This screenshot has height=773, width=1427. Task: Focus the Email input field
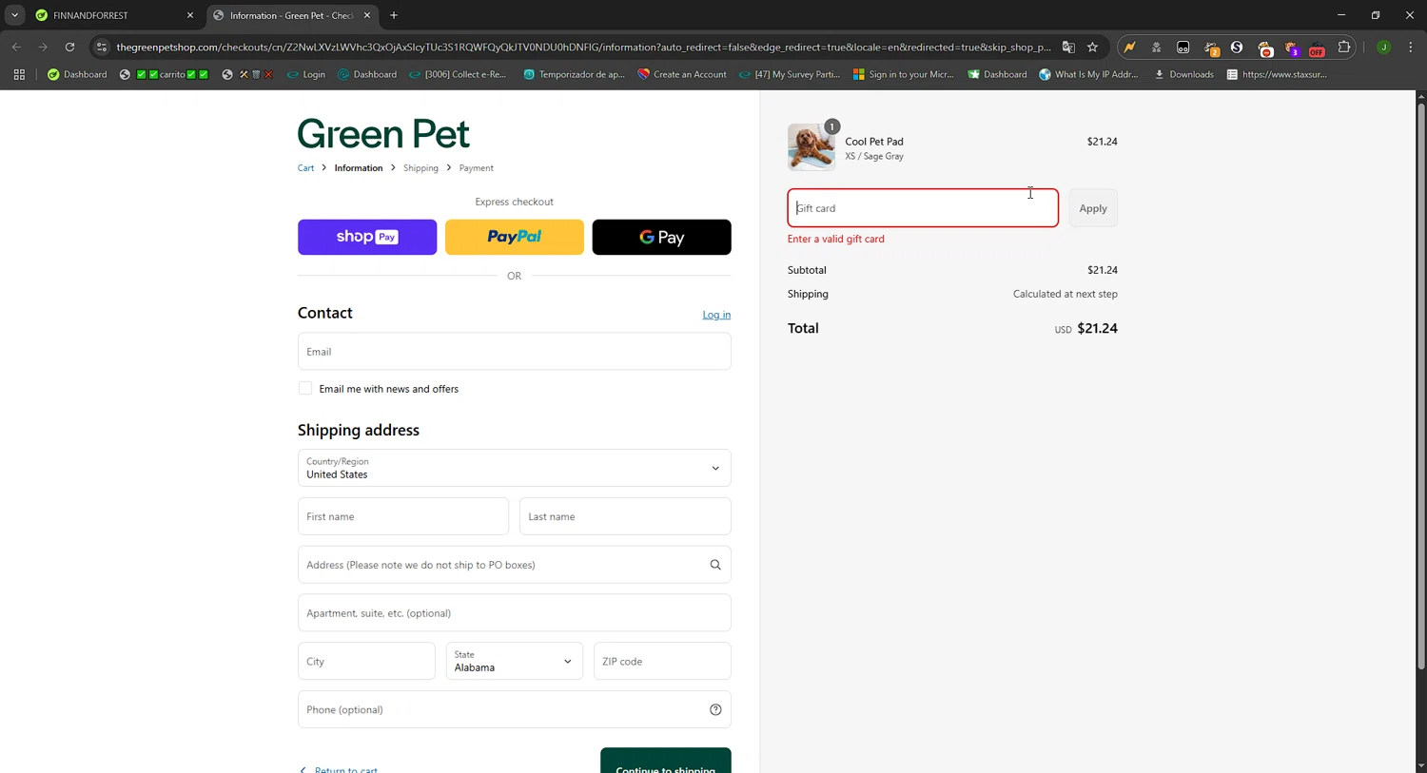pyautogui.click(x=514, y=352)
